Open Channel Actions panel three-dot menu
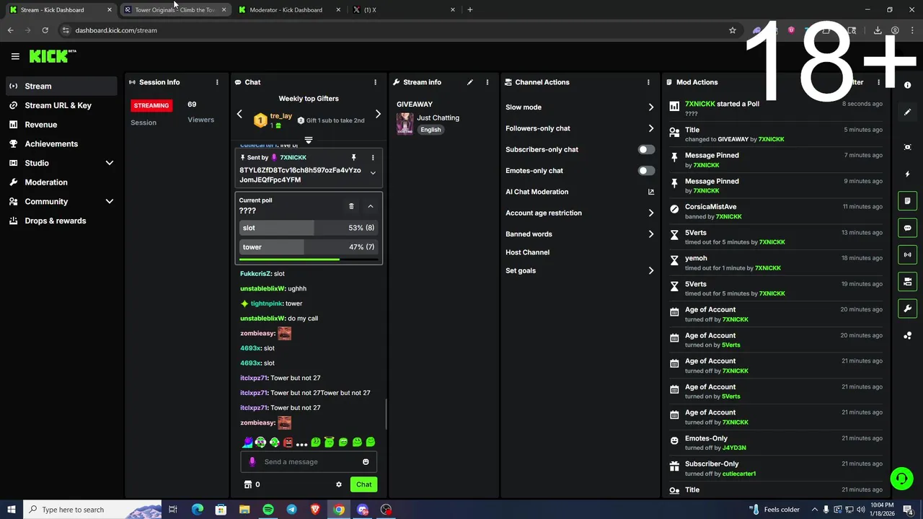The height and width of the screenshot is (519, 923). 648,82
